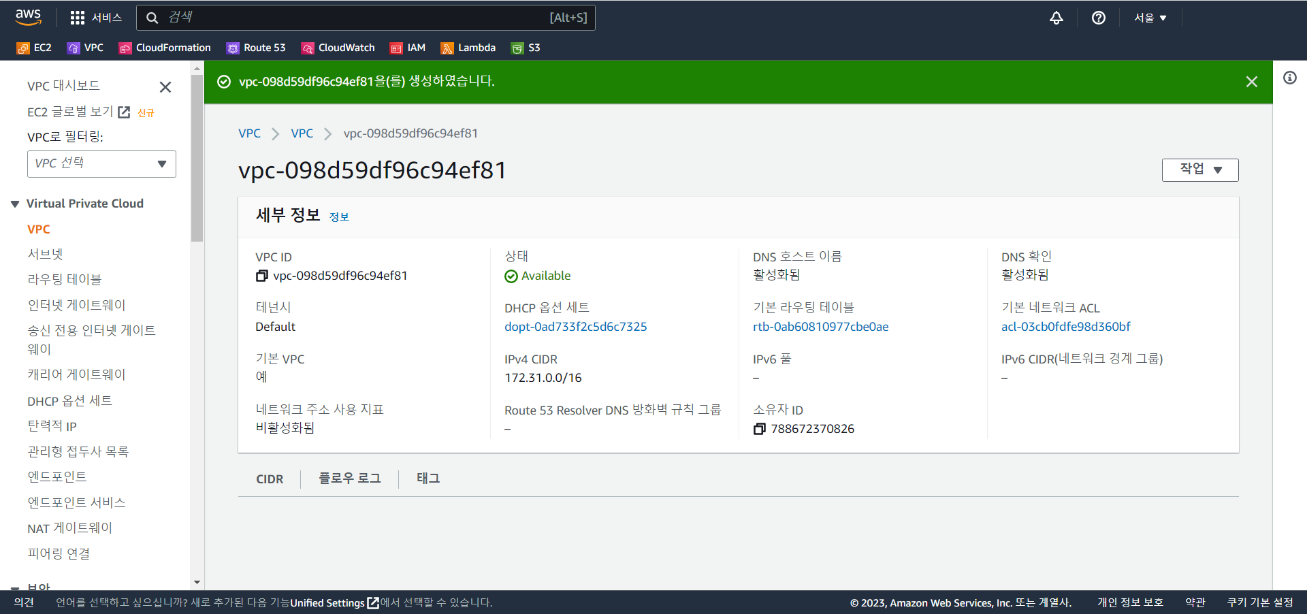Open the 작업 actions dropdown button

(1199, 169)
